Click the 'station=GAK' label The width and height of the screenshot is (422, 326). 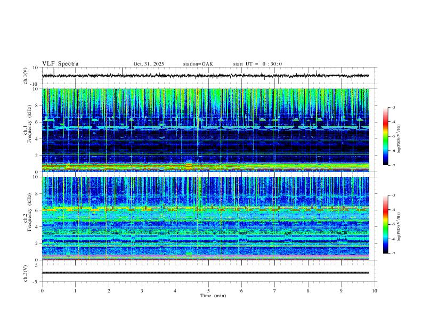coord(198,64)
